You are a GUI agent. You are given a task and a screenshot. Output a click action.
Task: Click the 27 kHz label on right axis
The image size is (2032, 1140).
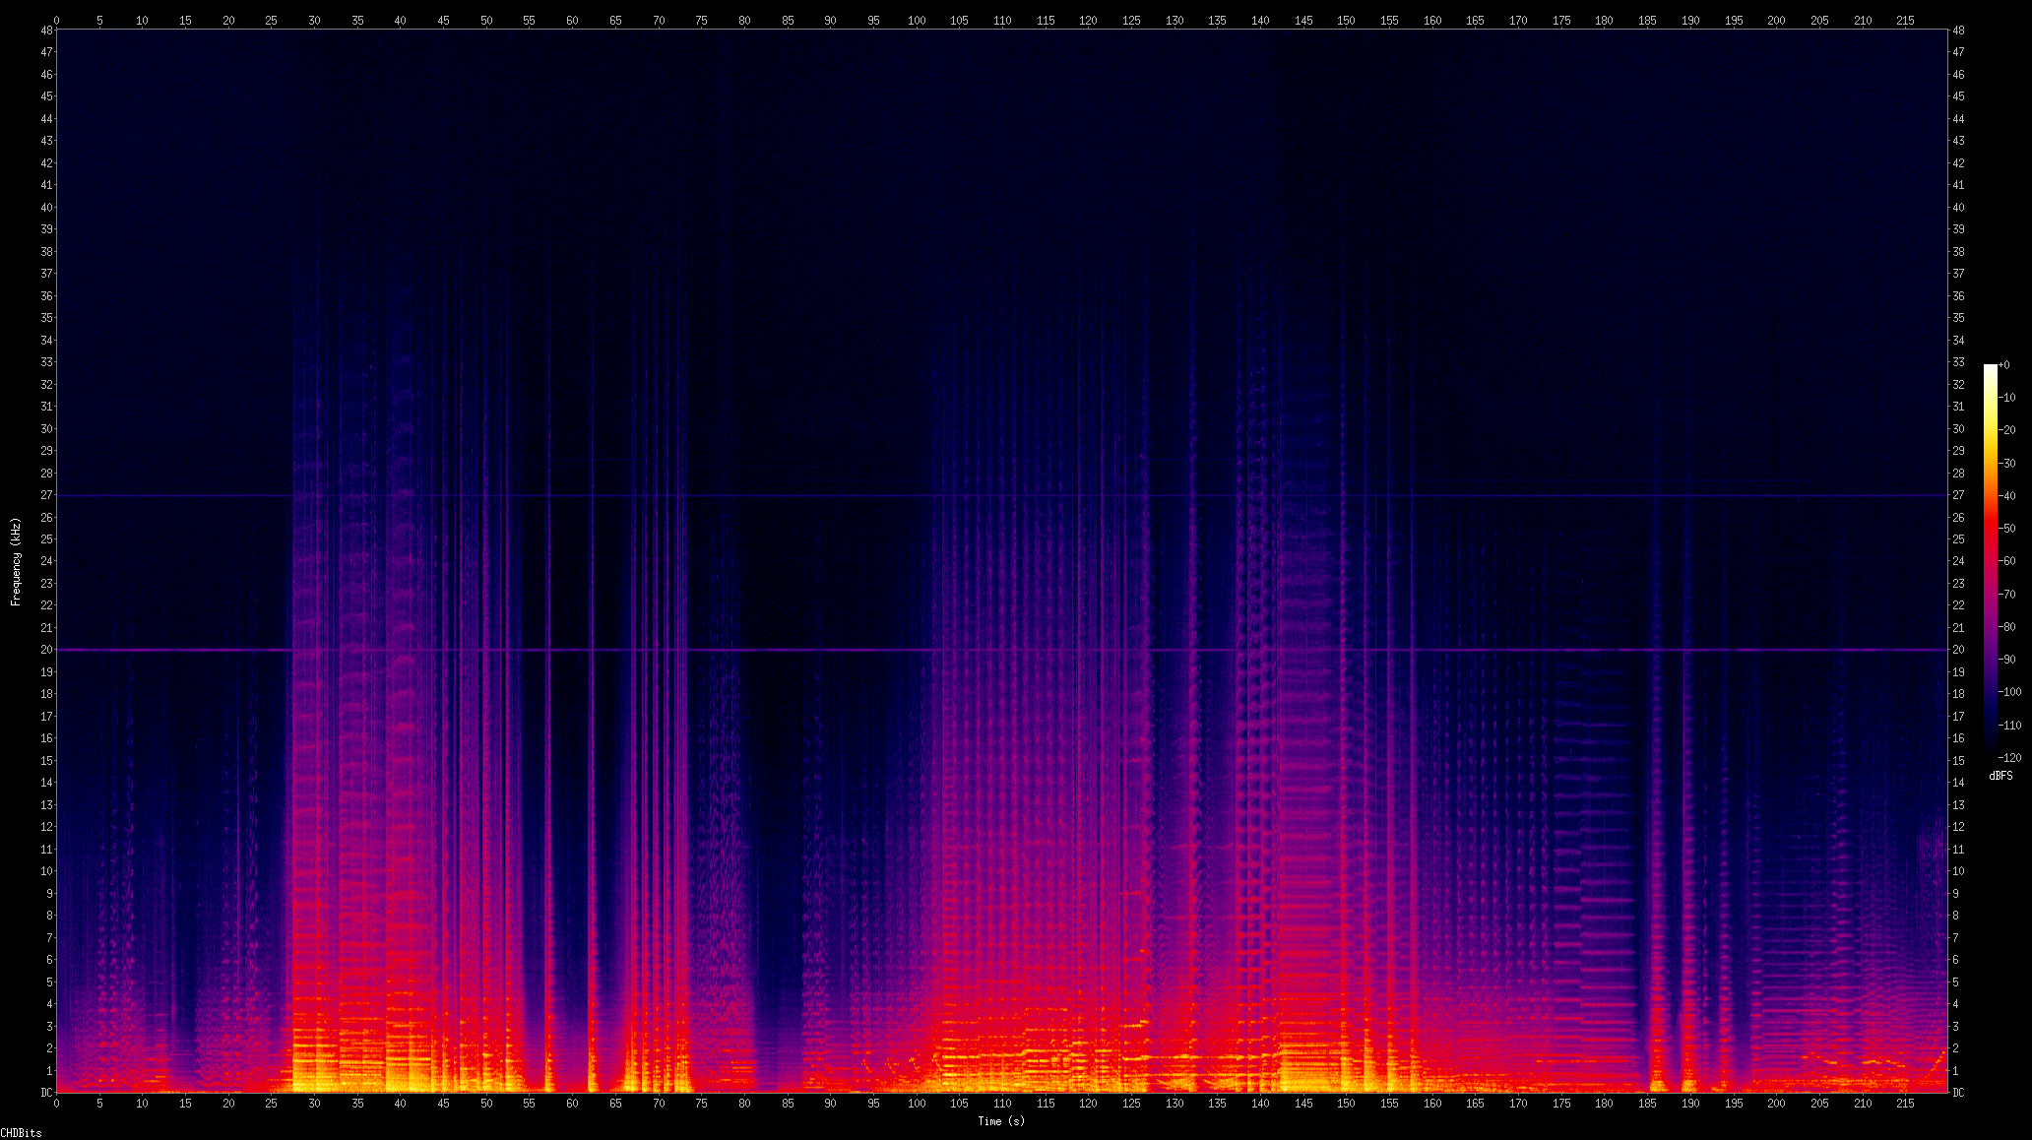coord(1958,495)
